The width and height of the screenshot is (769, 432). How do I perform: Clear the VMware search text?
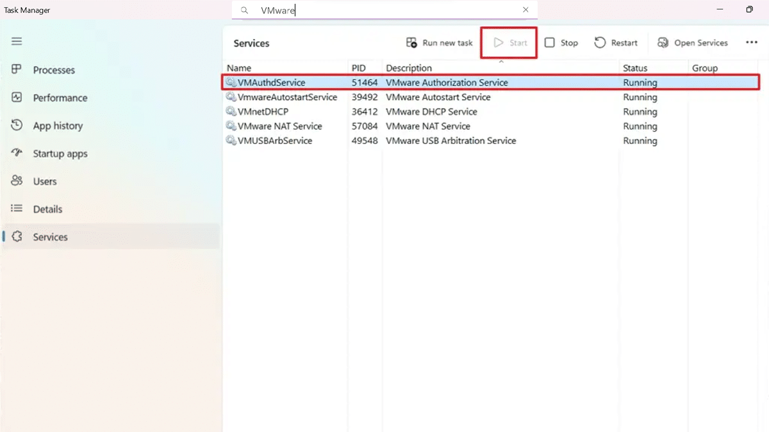(x=525, y=10)
